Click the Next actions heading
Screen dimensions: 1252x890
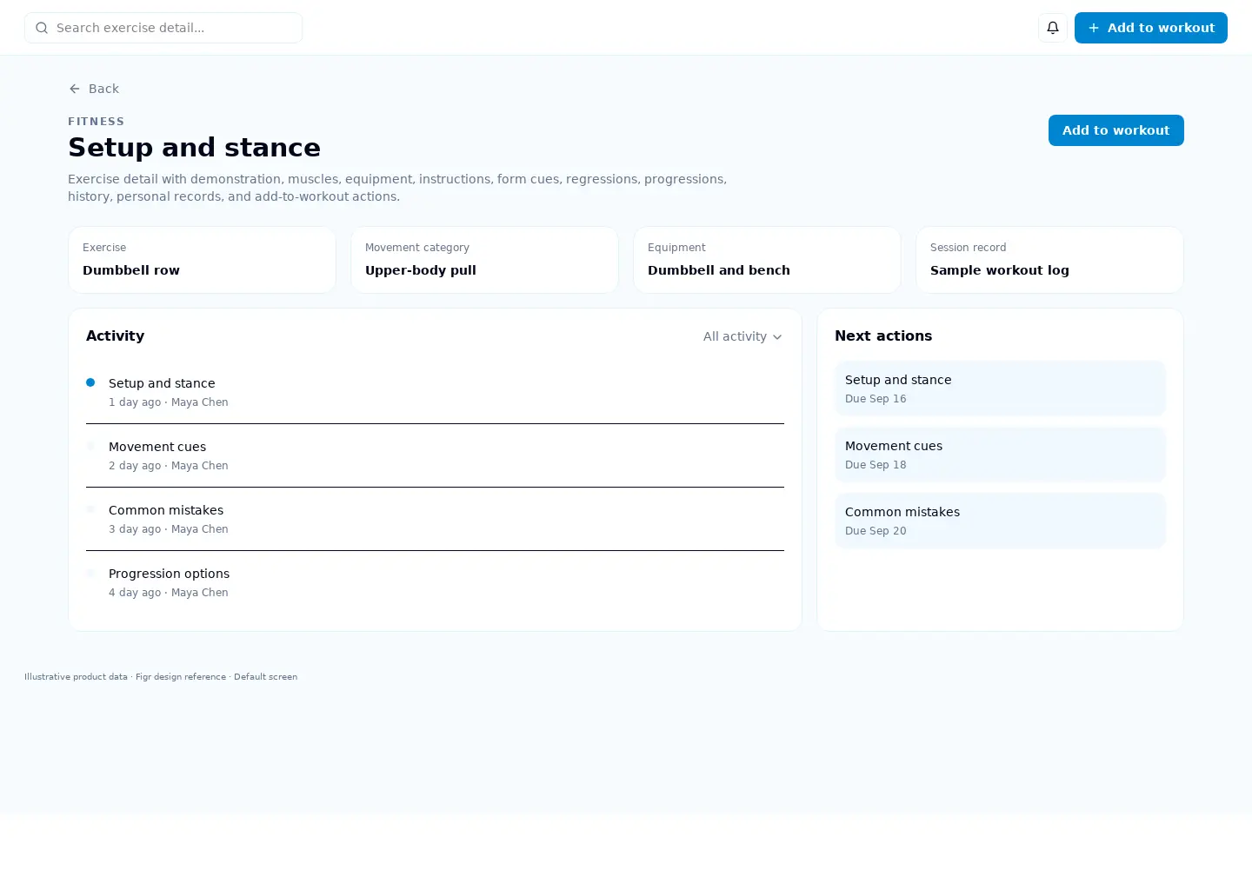[x=883, y=335]
